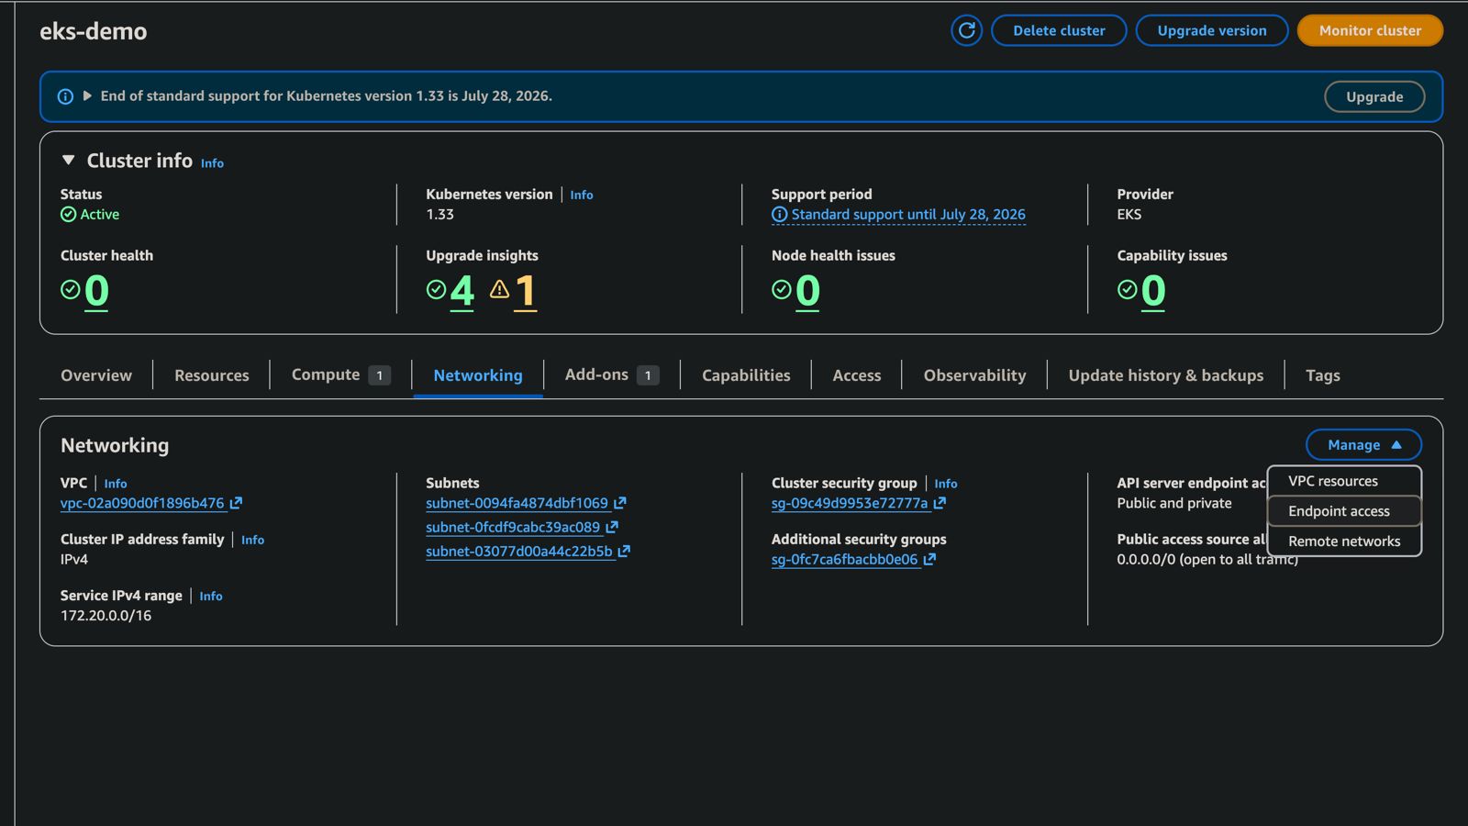Close the Manage dropdown menu

point(1363,445)
